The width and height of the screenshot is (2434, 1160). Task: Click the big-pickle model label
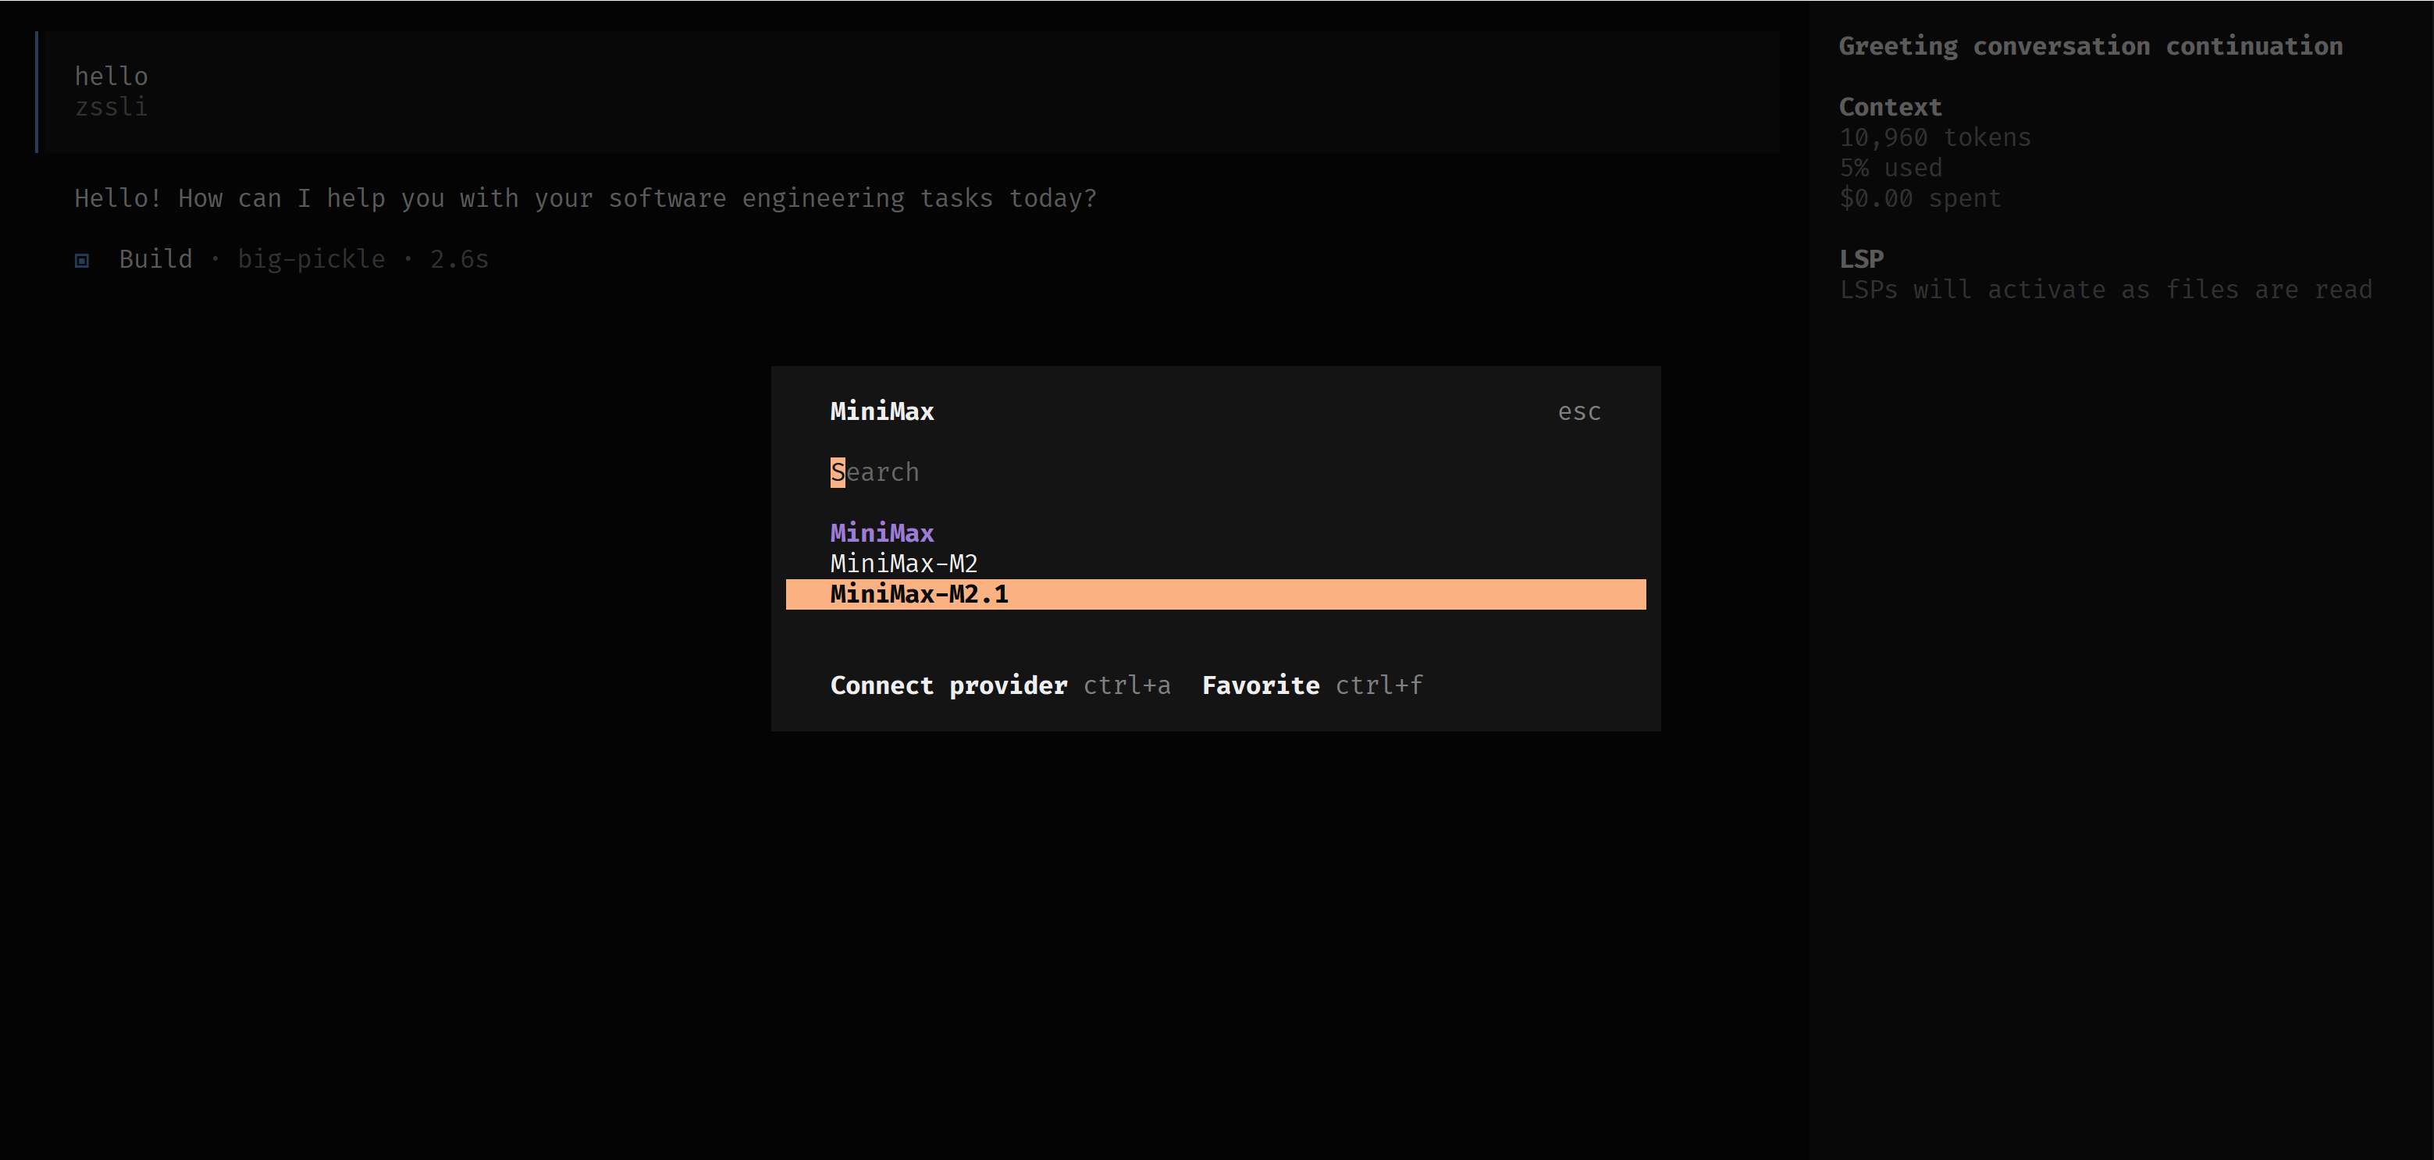point(311,259)
